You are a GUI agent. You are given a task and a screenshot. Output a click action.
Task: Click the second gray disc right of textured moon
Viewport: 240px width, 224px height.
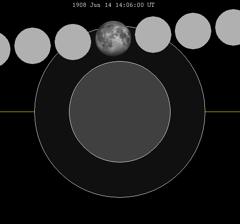tap(193, 31)
